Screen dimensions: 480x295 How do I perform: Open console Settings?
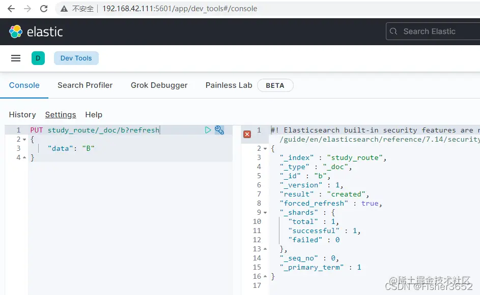point(61,115)
